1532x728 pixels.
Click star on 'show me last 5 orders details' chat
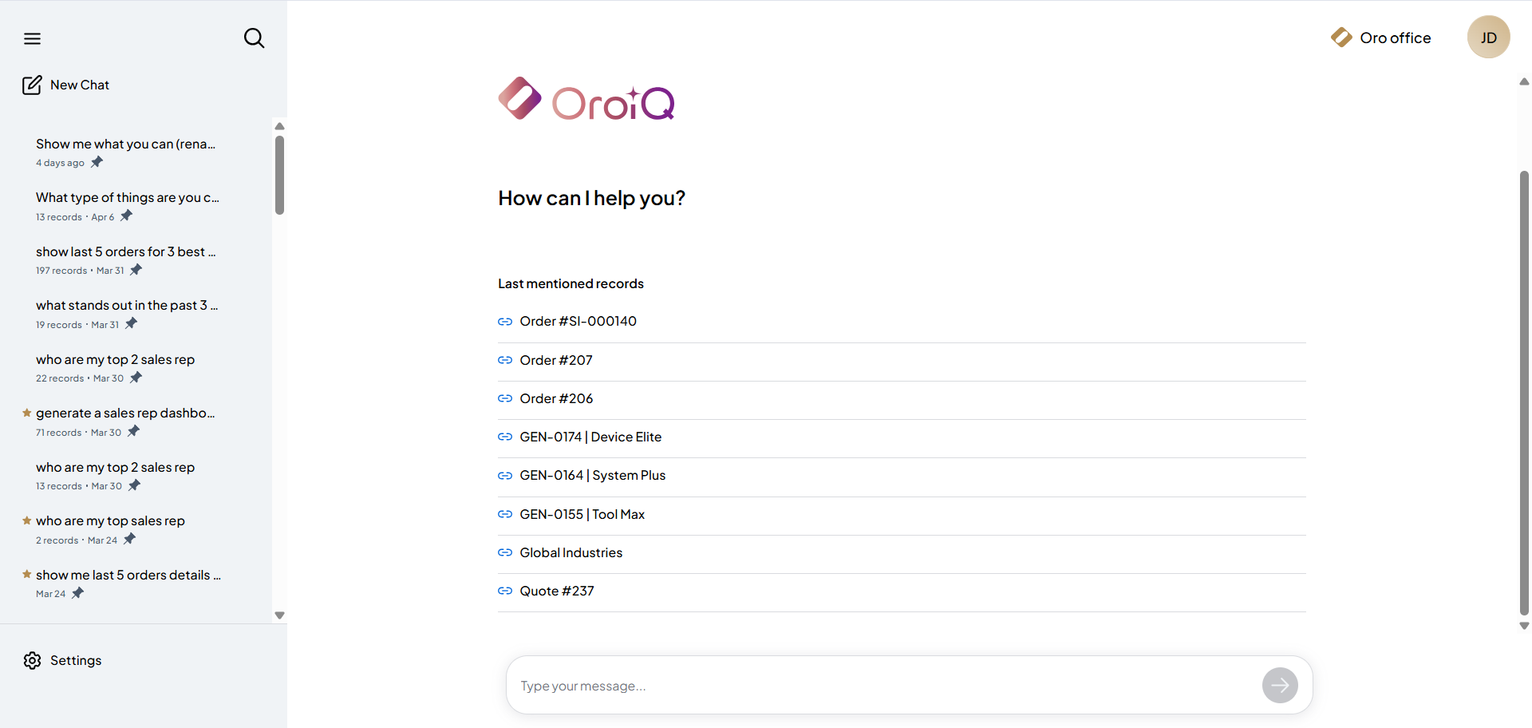point(27,575)
